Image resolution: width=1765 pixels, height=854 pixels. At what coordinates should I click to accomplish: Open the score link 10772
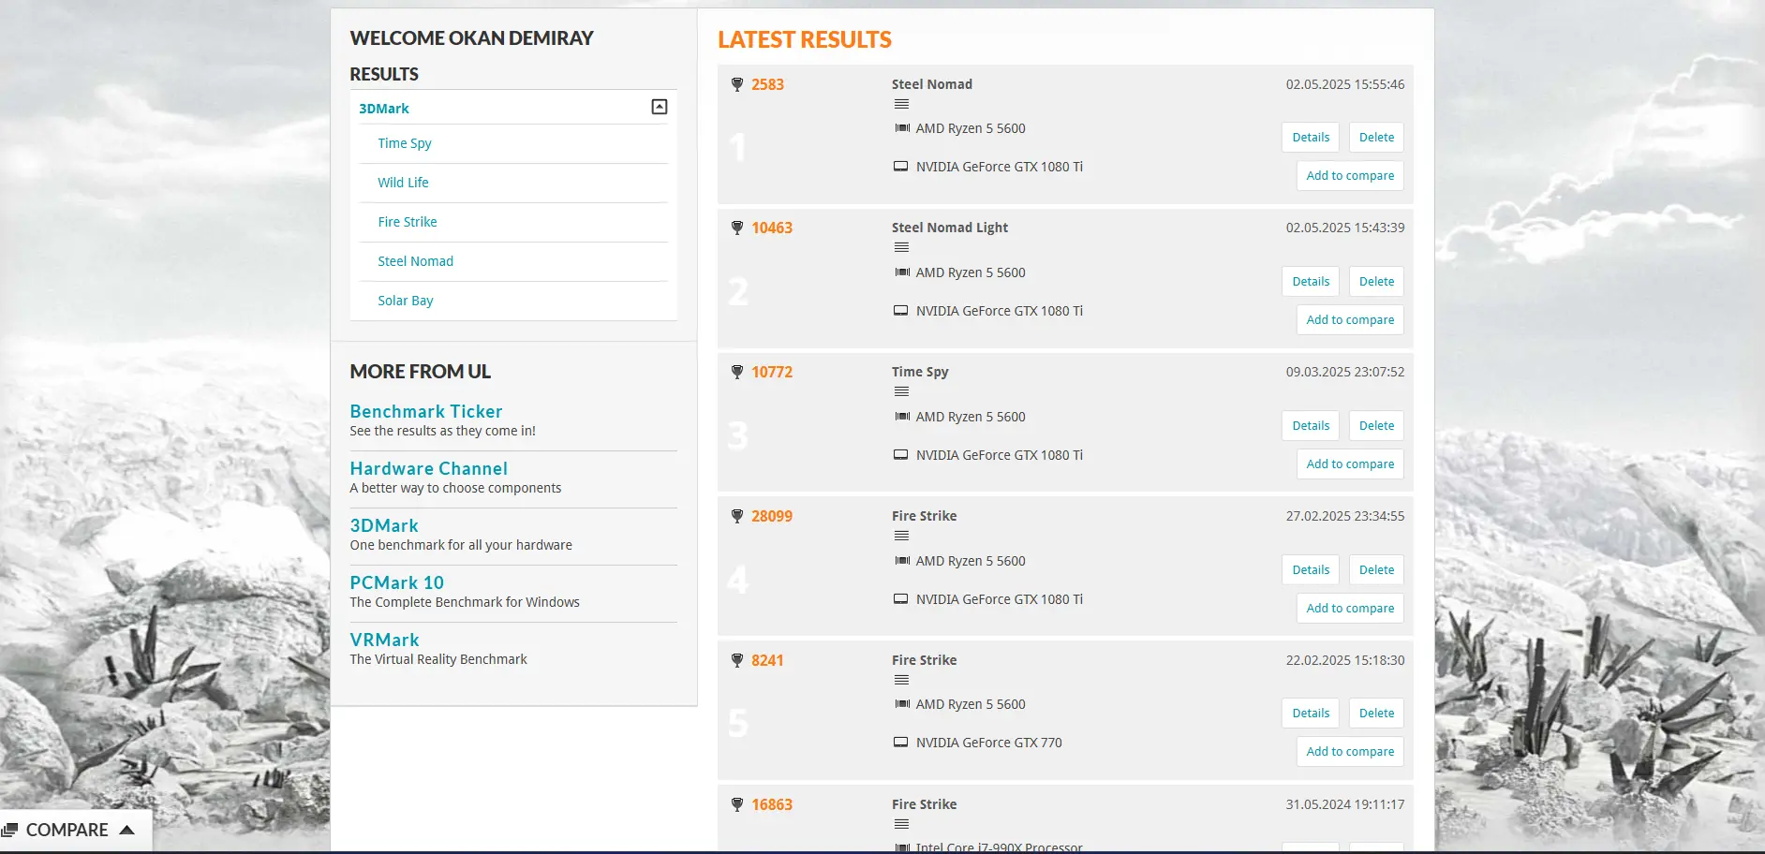pyautogui.click(x=772, y=372)
